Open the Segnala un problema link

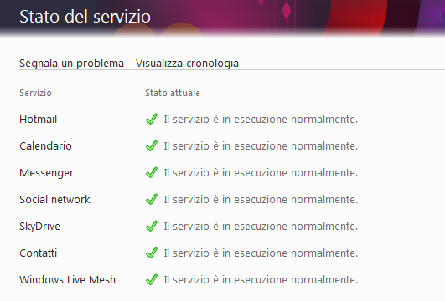[x=71, y=64]
